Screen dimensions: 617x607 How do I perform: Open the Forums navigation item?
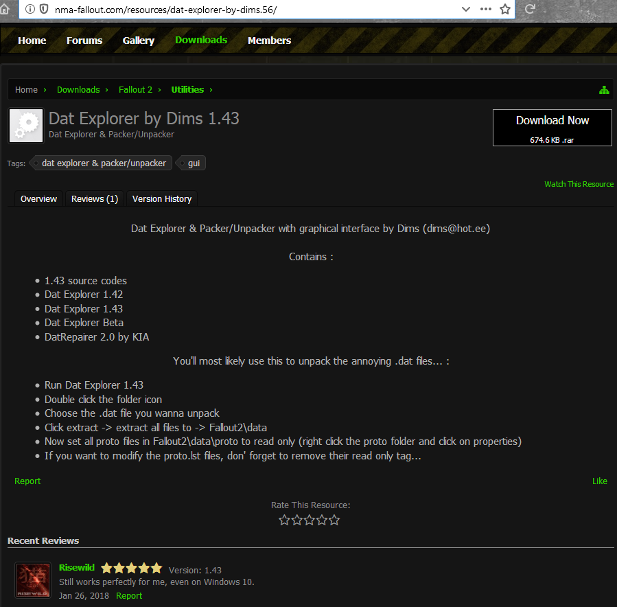pos(84,41)
